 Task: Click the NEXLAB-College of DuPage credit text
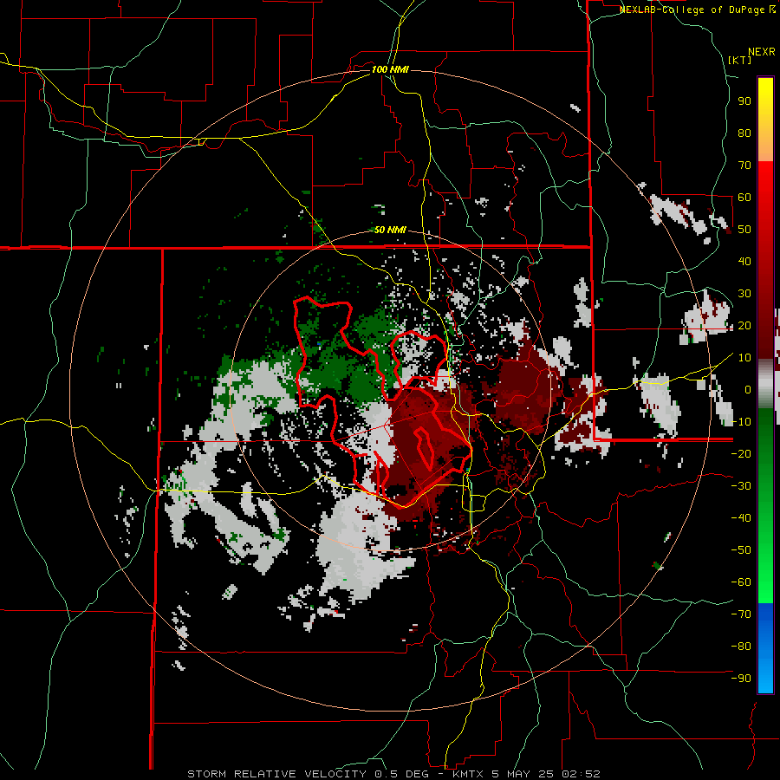click(x=698, y=10)
